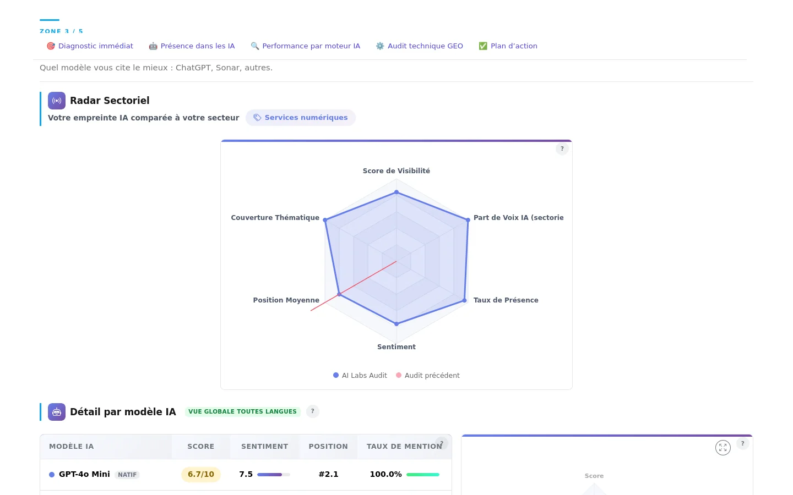Image resolution: width=793 pixels, height=495 pixels.
Task: Open help icon next to Détail par modèle IA
Action: pyautogui.click(x=313, y=411)
